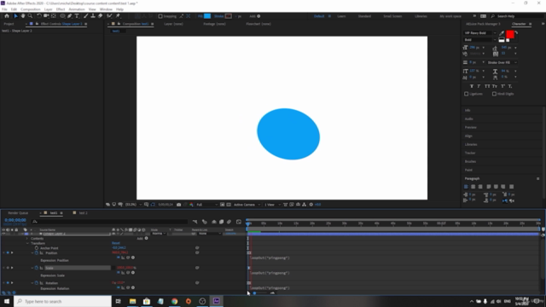The height and width of the screenshot is (307, 546).
Task: Expand the Preview panel
Action: coord(470,127)
